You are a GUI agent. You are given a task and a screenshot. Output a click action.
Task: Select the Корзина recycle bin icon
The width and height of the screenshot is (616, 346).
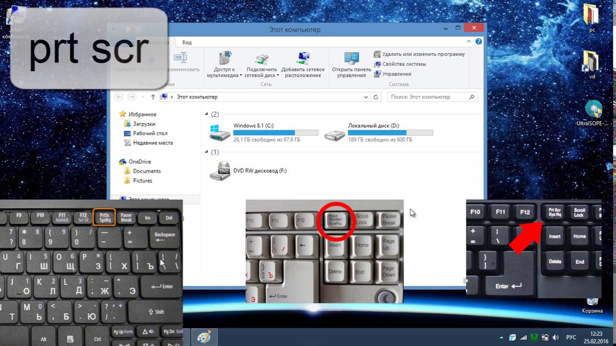(592, 306)
